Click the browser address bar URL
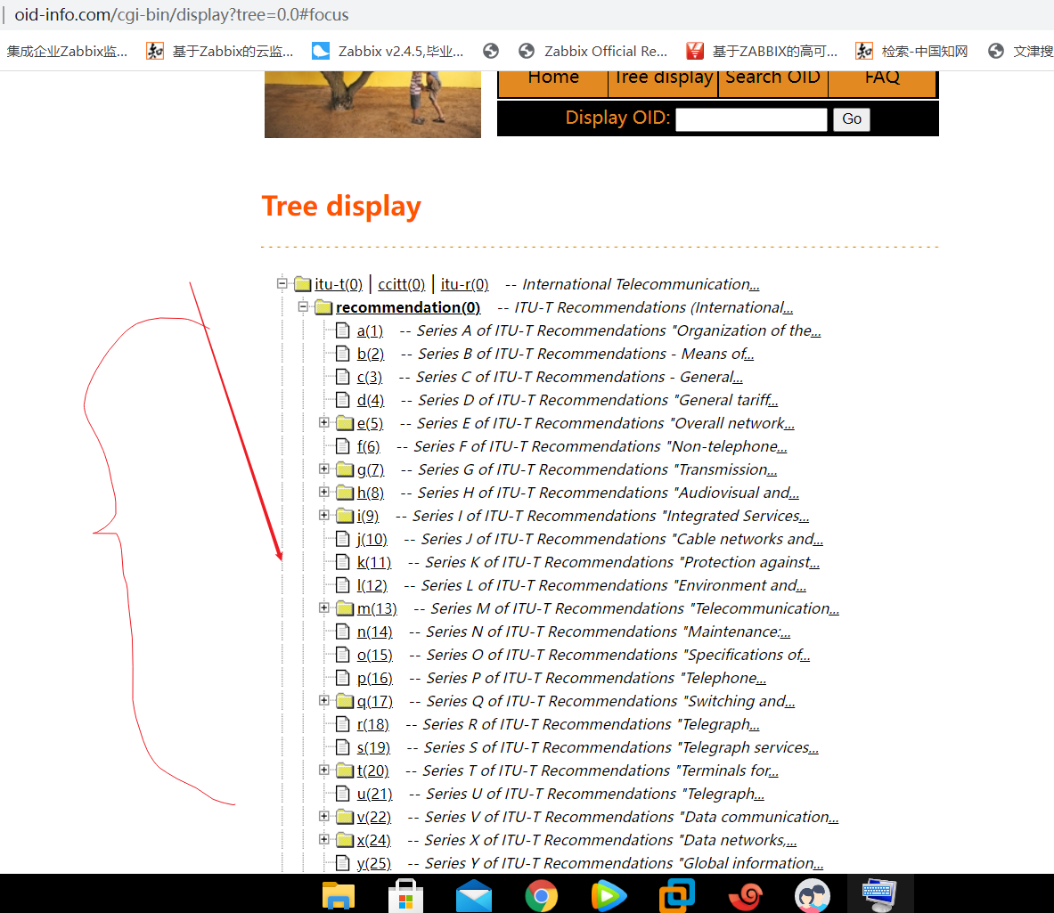Image resolution: width=1054 pixels, height=913 pixels. tap(182, 14)
